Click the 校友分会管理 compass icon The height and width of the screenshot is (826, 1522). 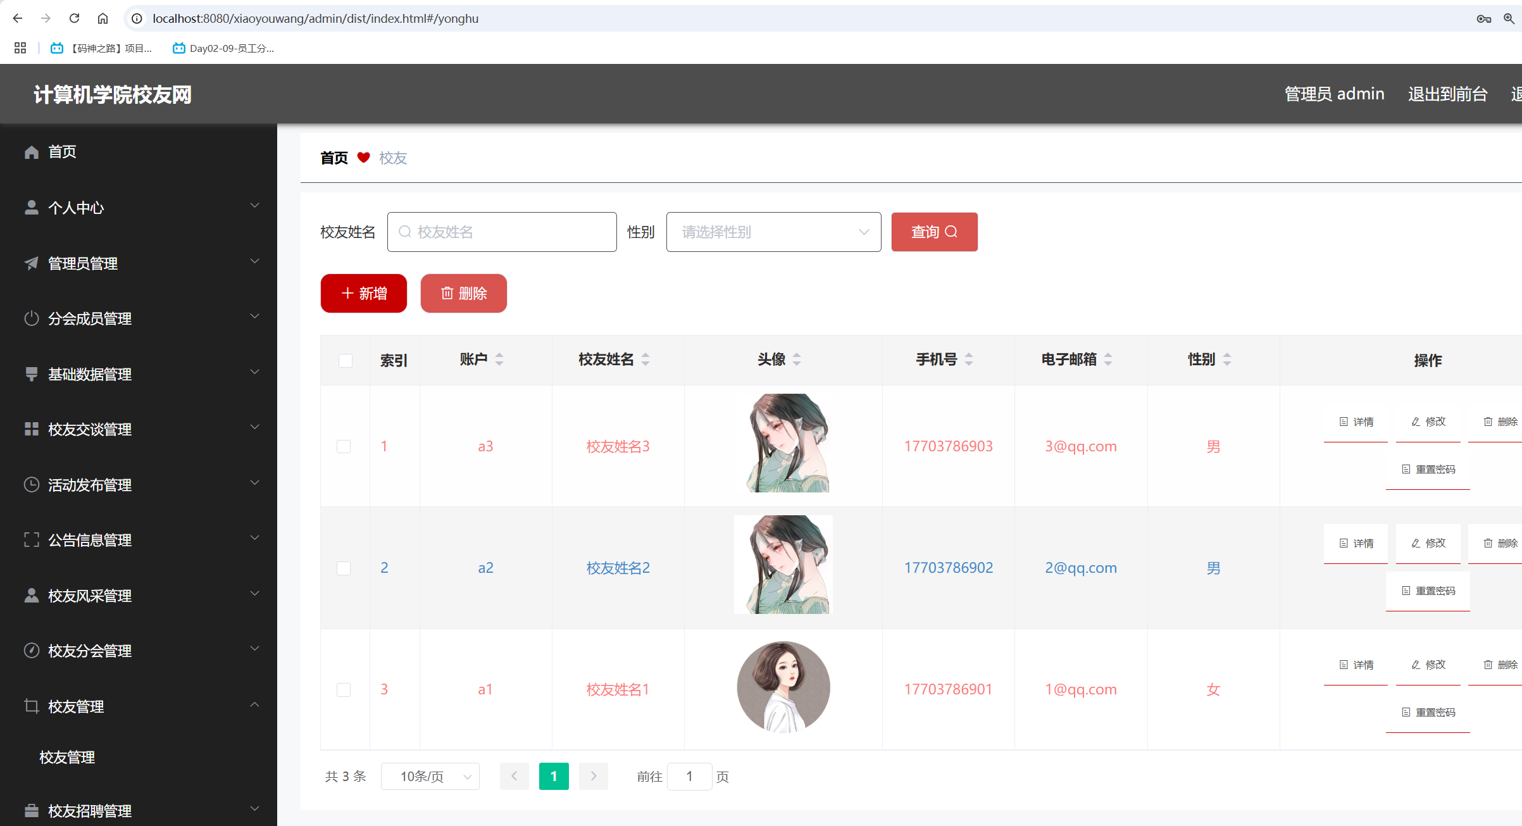[x=32, y=651]
